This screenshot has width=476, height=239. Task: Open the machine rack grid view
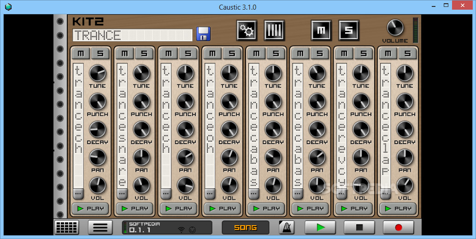tap(66, 227)
